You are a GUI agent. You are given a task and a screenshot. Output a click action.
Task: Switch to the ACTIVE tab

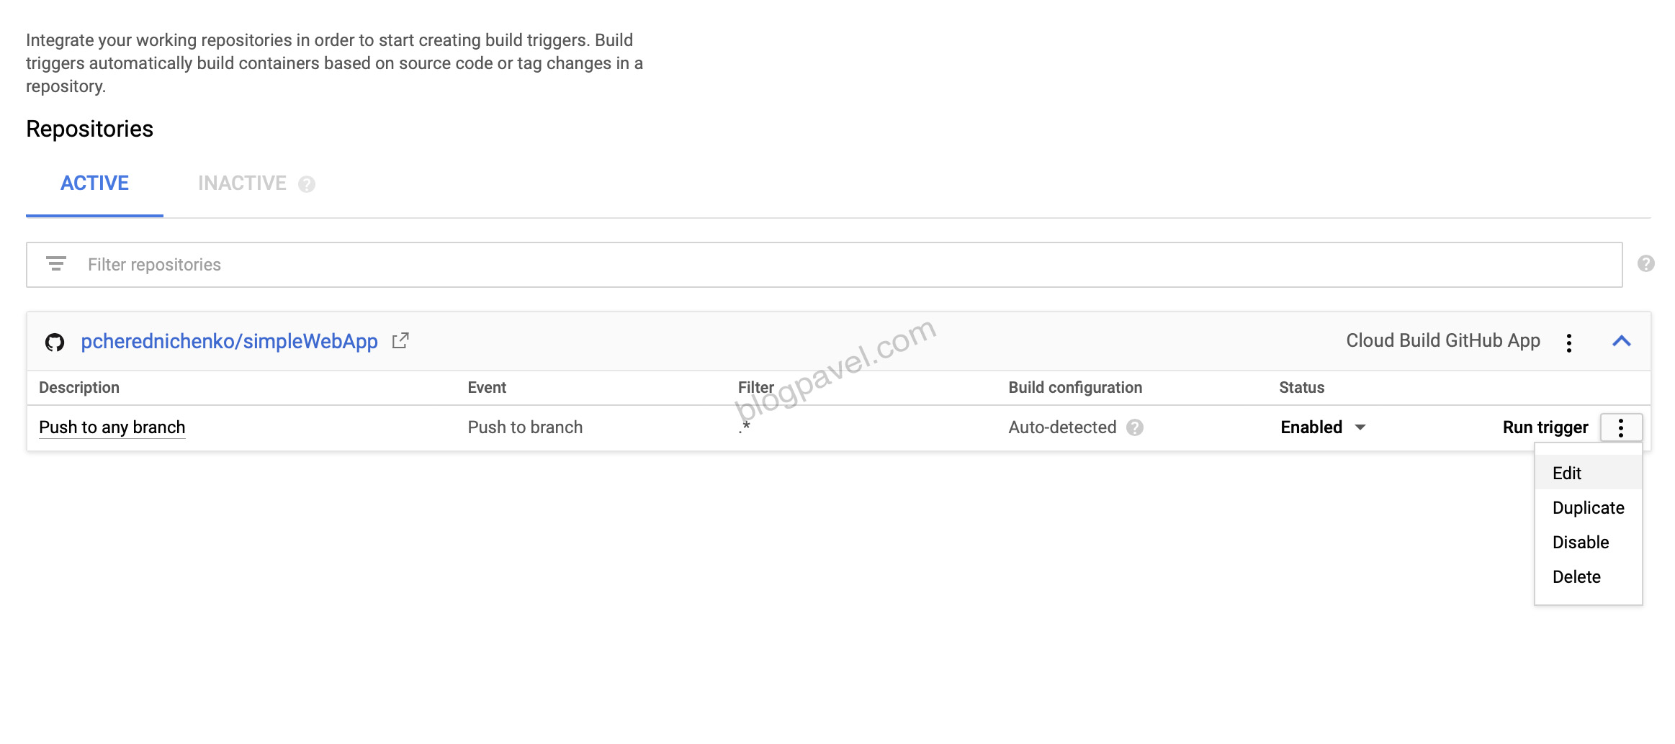tap(94, 183)
